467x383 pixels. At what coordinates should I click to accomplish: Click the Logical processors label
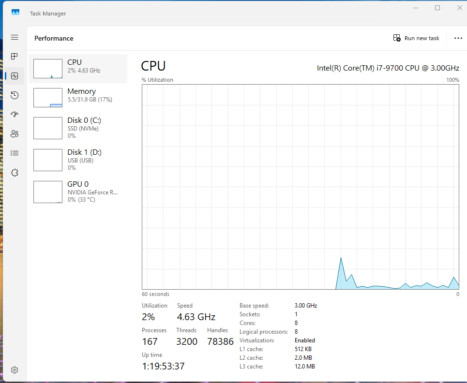(x=264, y=332)
